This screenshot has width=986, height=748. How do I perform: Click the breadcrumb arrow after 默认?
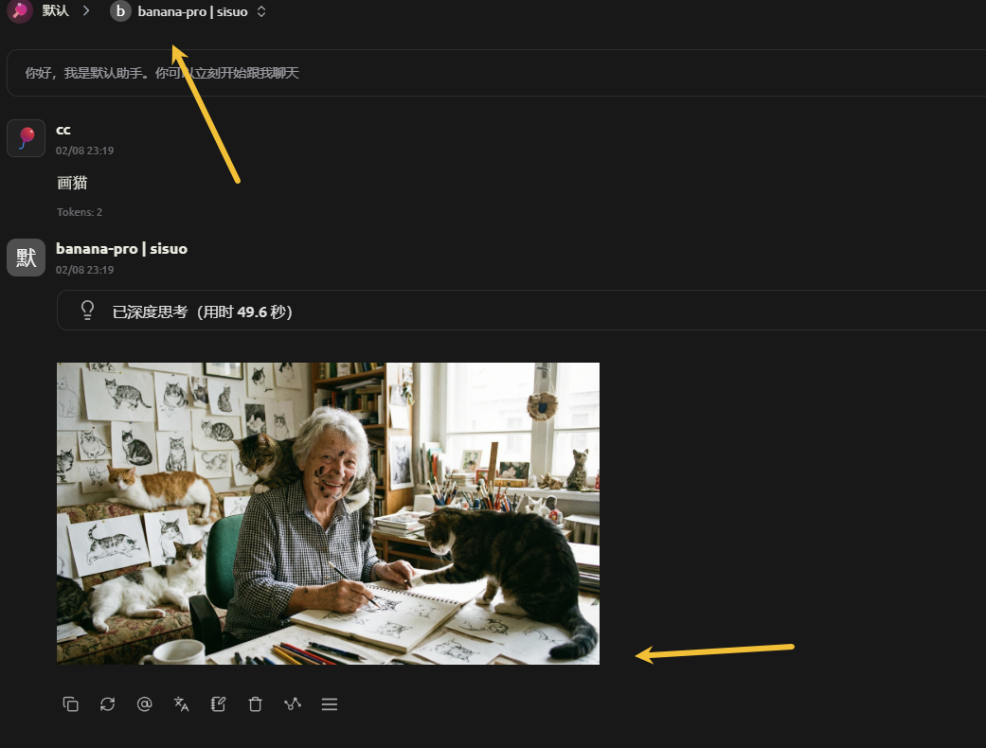click(85, 11)
